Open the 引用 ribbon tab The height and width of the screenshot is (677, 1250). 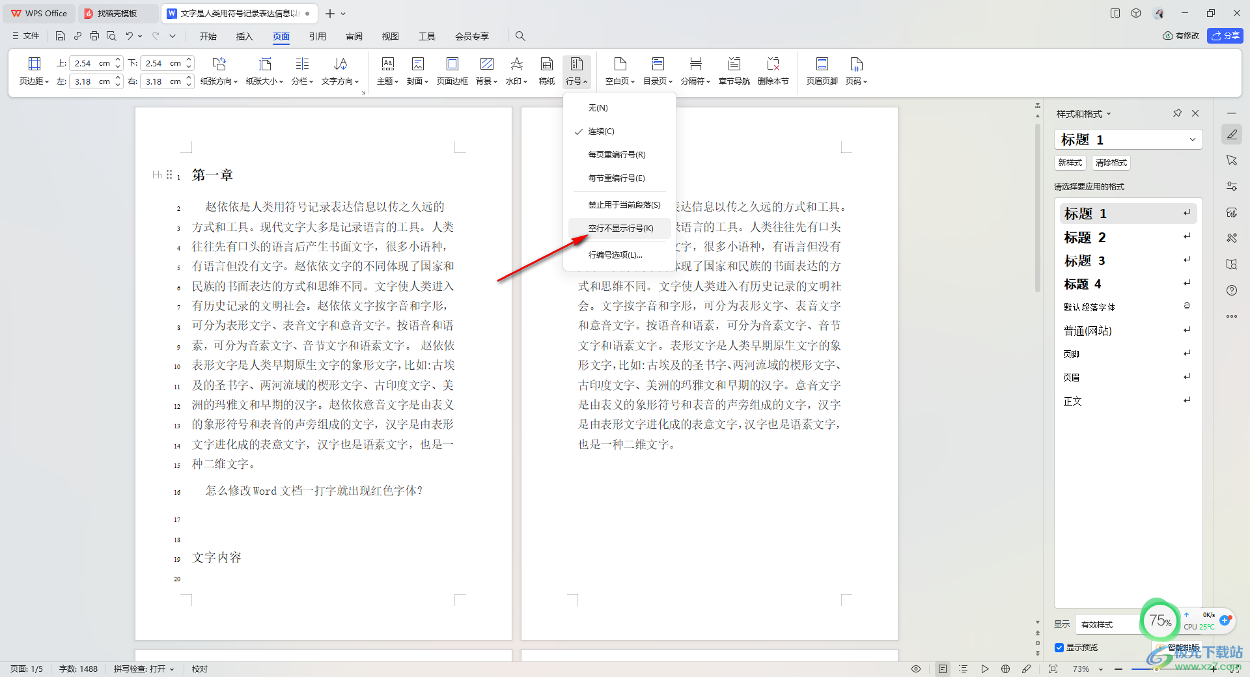[318, 36]
